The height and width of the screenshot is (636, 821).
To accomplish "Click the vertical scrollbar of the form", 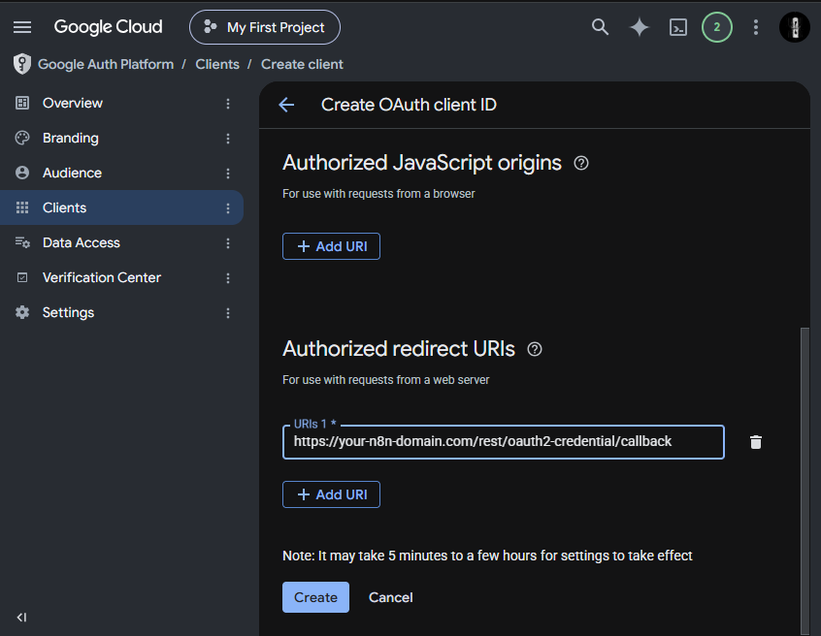I will (805, 481).
